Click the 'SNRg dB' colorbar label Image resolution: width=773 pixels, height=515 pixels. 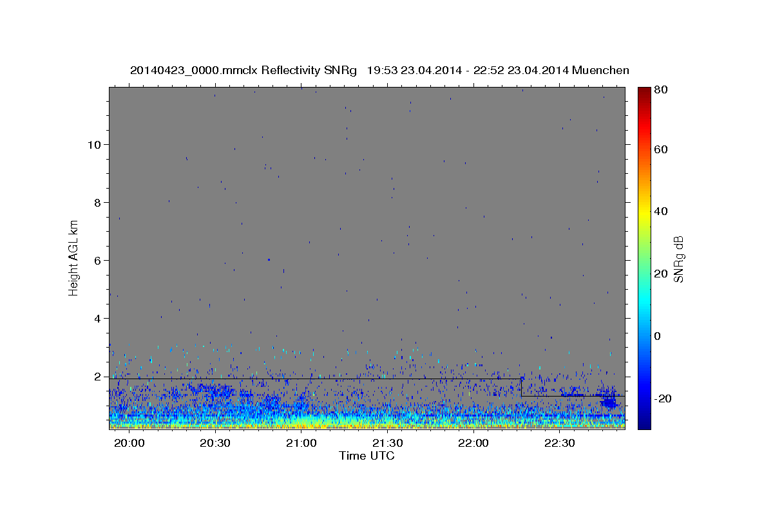pos(678,259)
